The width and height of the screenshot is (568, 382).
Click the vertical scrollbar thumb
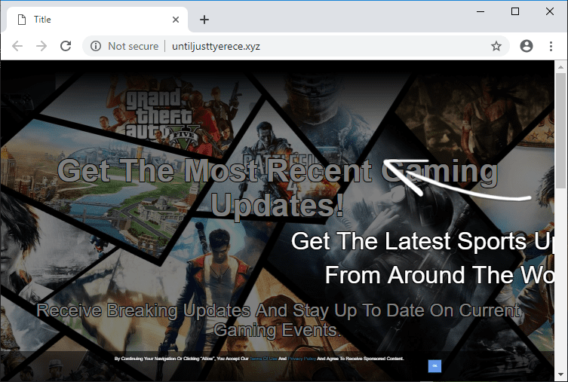[x=561, y=128]
